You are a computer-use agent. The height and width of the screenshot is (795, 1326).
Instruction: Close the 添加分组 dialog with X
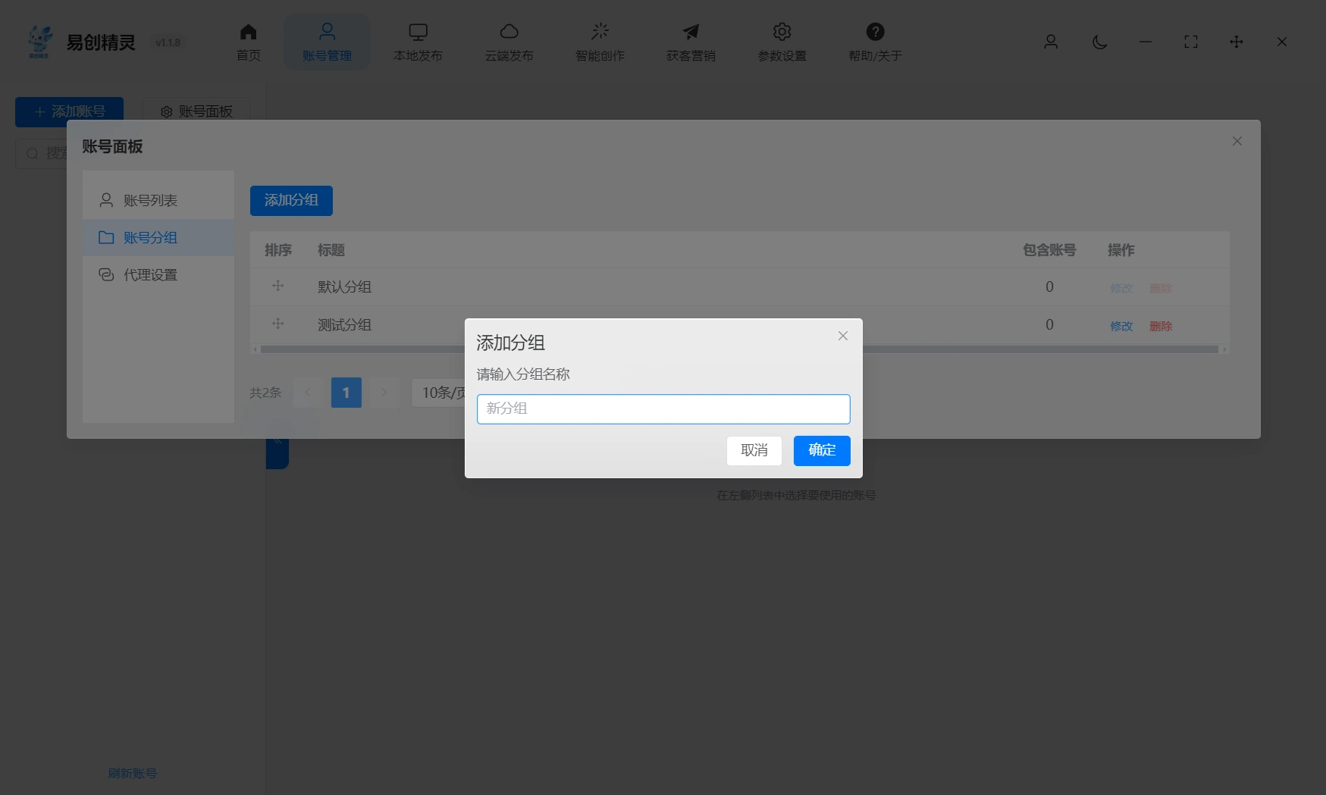pos(843,336)
